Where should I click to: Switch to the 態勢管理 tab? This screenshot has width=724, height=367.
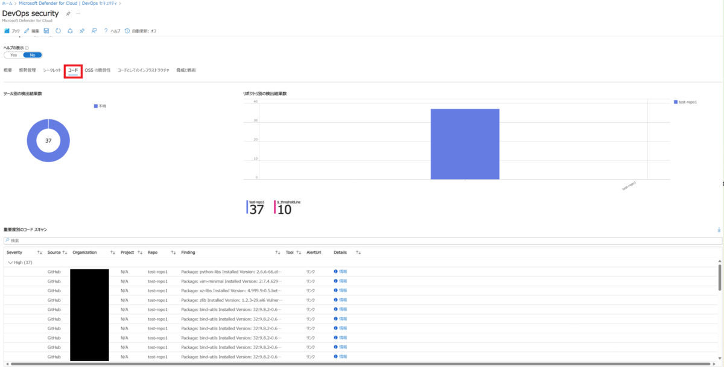click(27, 71)
